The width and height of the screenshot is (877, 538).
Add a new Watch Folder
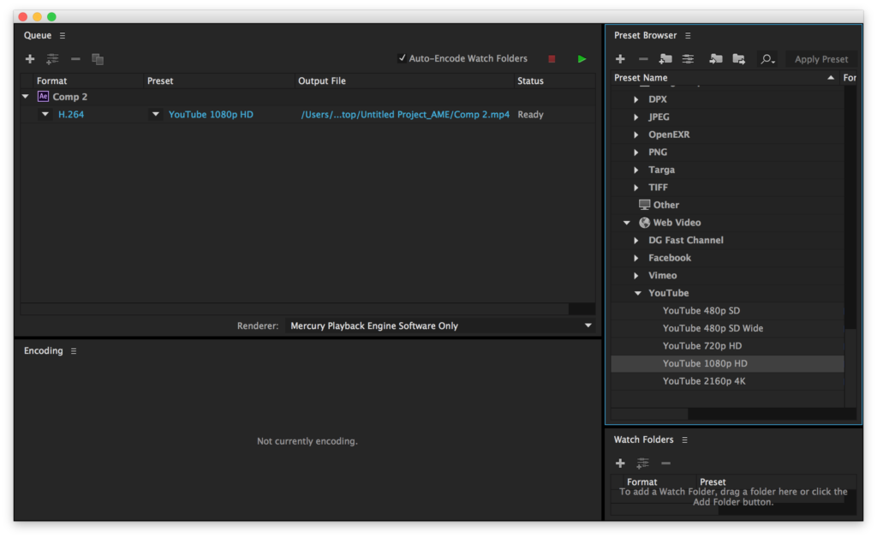[x=620, y=463]
